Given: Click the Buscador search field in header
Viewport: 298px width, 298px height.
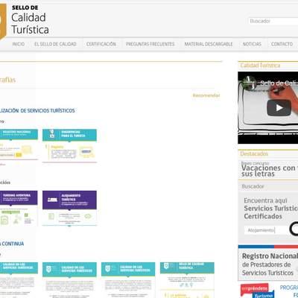Looking at the screenshot, I should coord(273,21).
